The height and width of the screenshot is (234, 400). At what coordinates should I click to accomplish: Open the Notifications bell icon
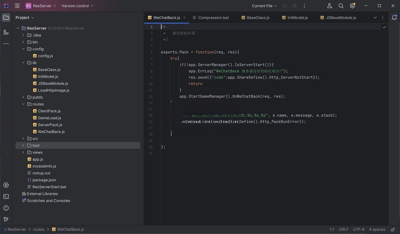(x=394, y=18)
